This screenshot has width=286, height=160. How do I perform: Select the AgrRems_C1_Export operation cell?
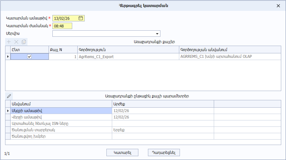pos(128,57)
